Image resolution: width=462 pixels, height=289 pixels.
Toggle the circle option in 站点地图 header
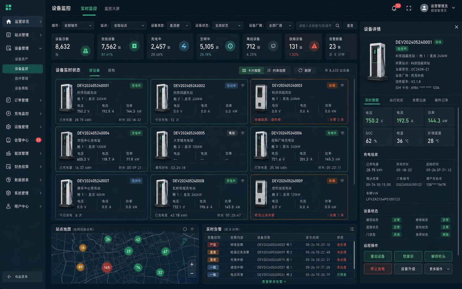point(185,229)
